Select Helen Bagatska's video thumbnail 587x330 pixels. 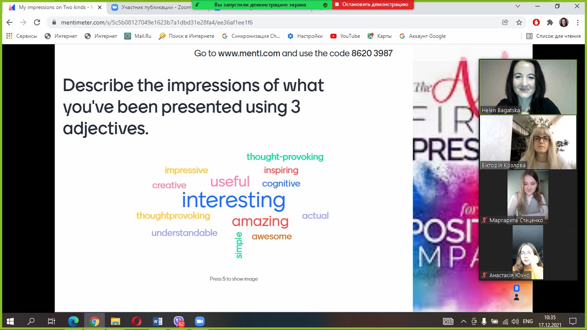[528, 87]
